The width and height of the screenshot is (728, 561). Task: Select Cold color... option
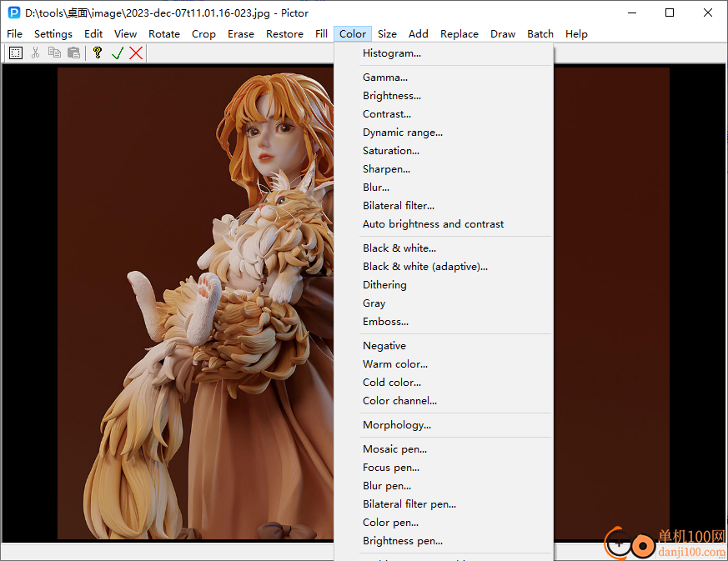click(444, 383)
